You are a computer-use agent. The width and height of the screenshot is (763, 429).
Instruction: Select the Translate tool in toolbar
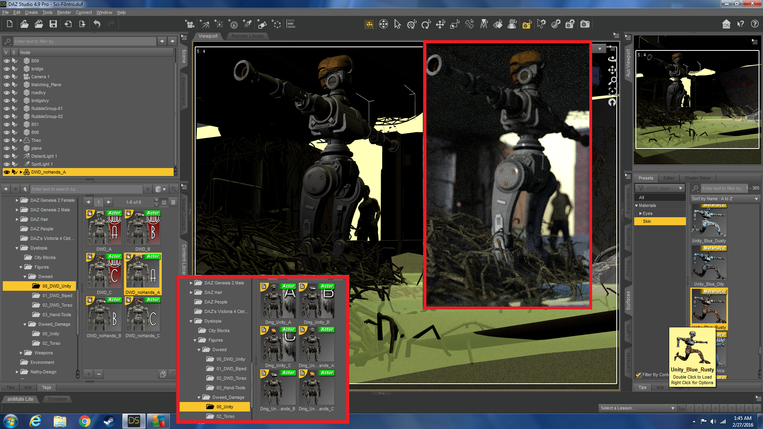coord(440,24)
